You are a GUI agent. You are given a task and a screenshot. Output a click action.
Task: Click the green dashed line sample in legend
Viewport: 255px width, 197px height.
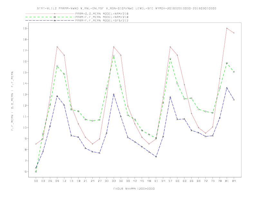50,17
